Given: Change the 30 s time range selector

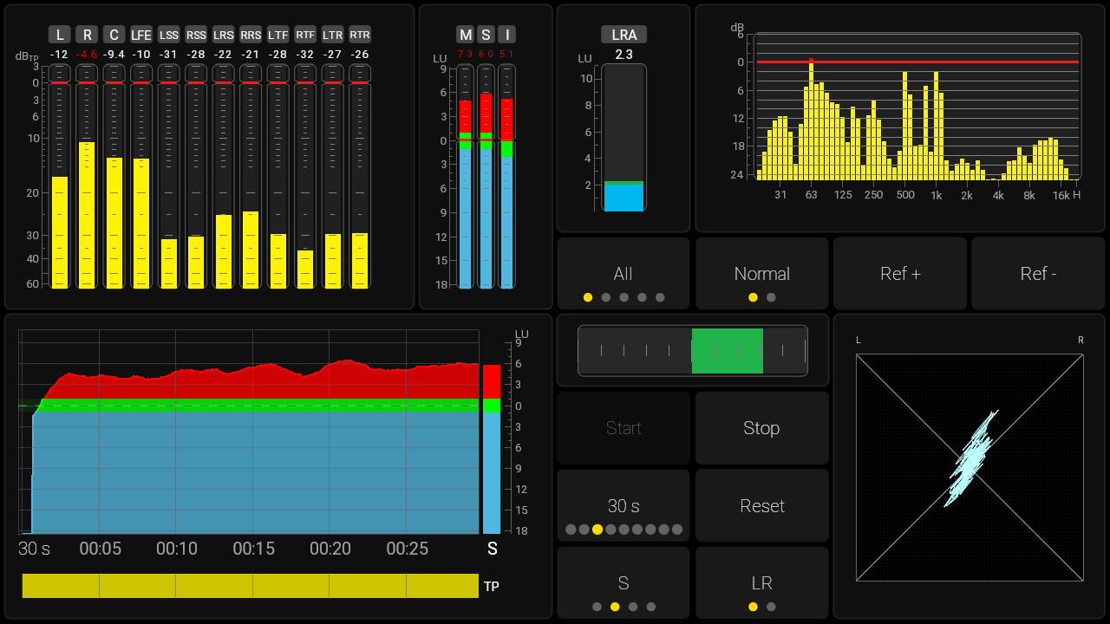Looking at the screenshot, I should (624, 506).
